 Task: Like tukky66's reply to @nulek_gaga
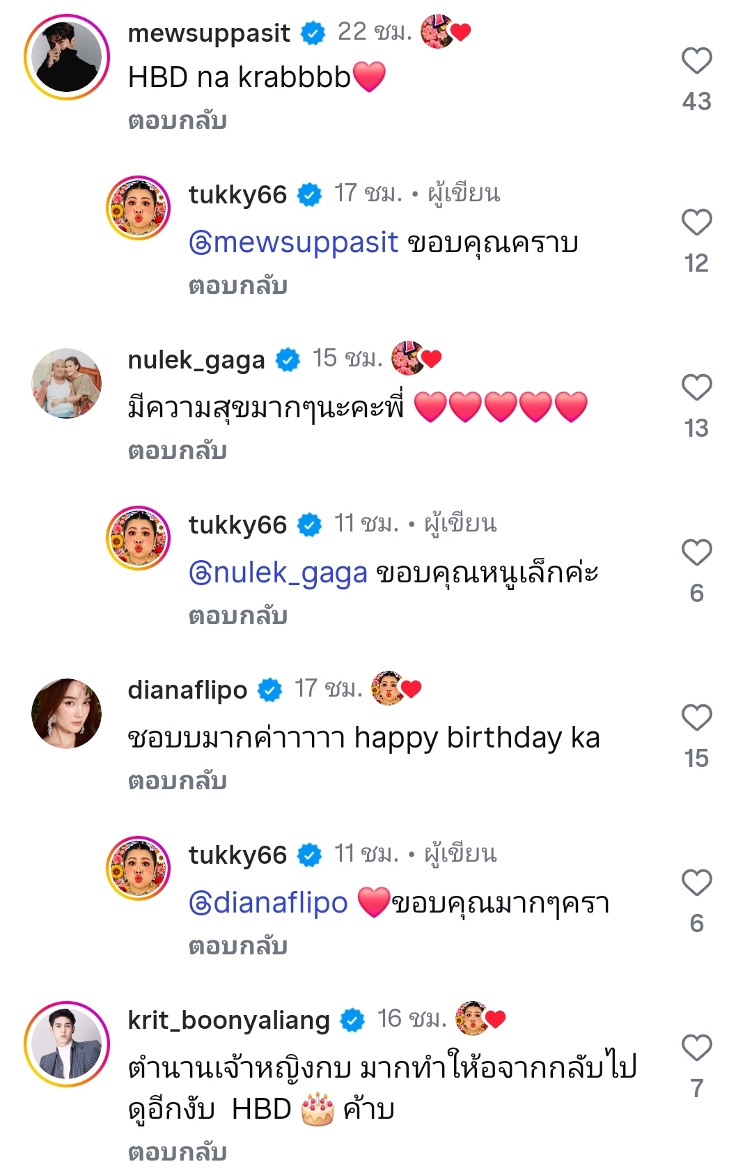696,552
